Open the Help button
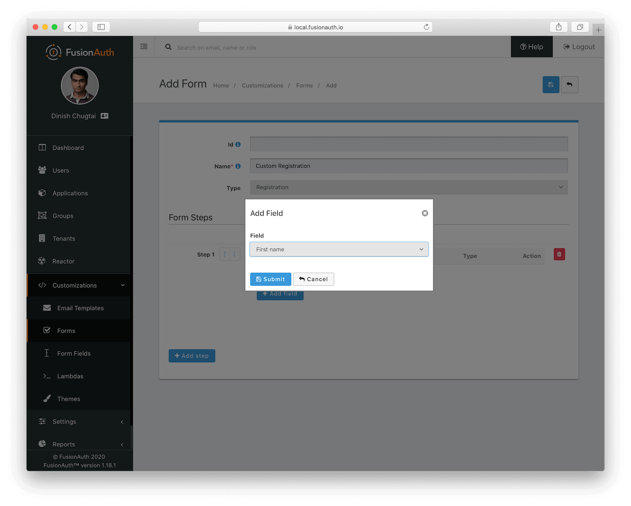631x506 pixels. click(x=532, y=46)
